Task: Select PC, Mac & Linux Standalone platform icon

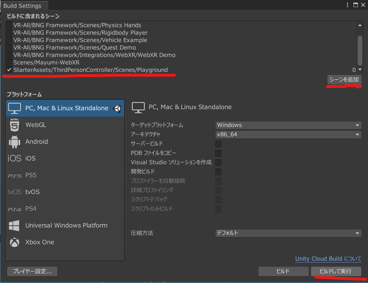Action: 15,108
